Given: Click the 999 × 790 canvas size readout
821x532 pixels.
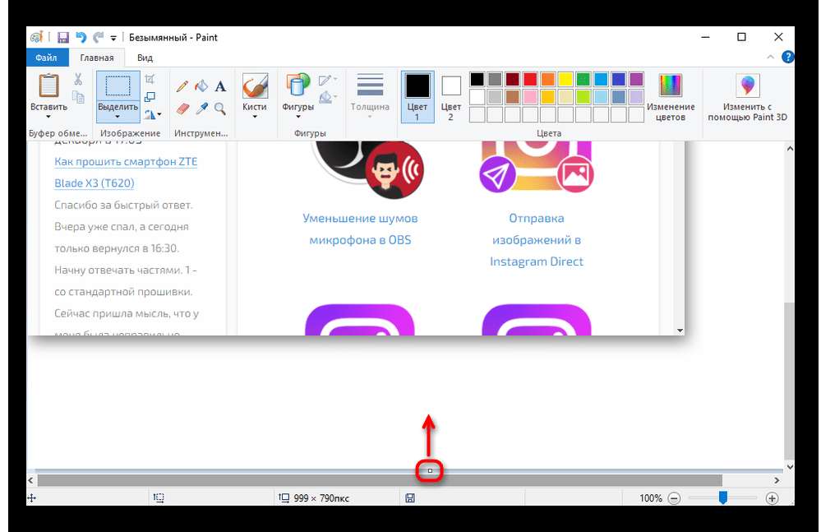Looking at the screenshot, I should click(x=321, y=498).
